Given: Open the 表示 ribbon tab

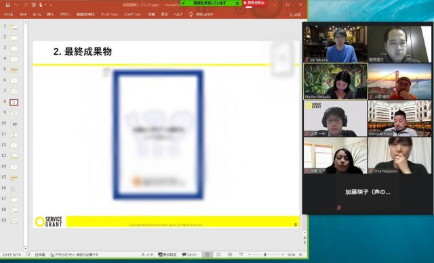Looking at the screenshot, I should click(x=165, y=14).
